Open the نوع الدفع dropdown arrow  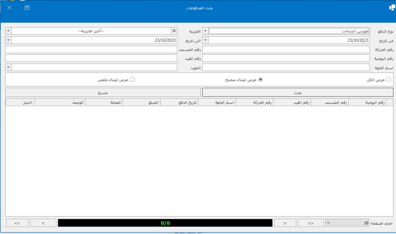point(205,31)
